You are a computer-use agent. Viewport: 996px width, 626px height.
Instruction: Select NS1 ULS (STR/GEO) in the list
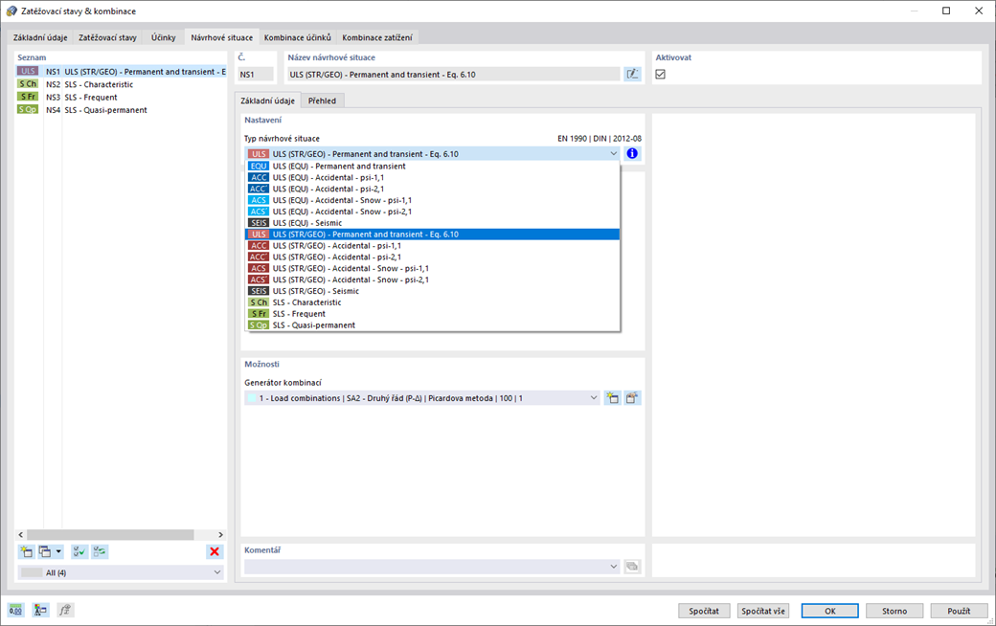(122, 72)
